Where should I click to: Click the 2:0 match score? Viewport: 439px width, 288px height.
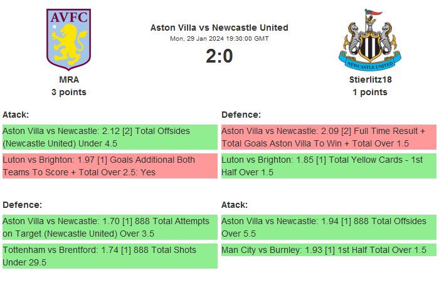pyautogui.click(x=219, y=56)
